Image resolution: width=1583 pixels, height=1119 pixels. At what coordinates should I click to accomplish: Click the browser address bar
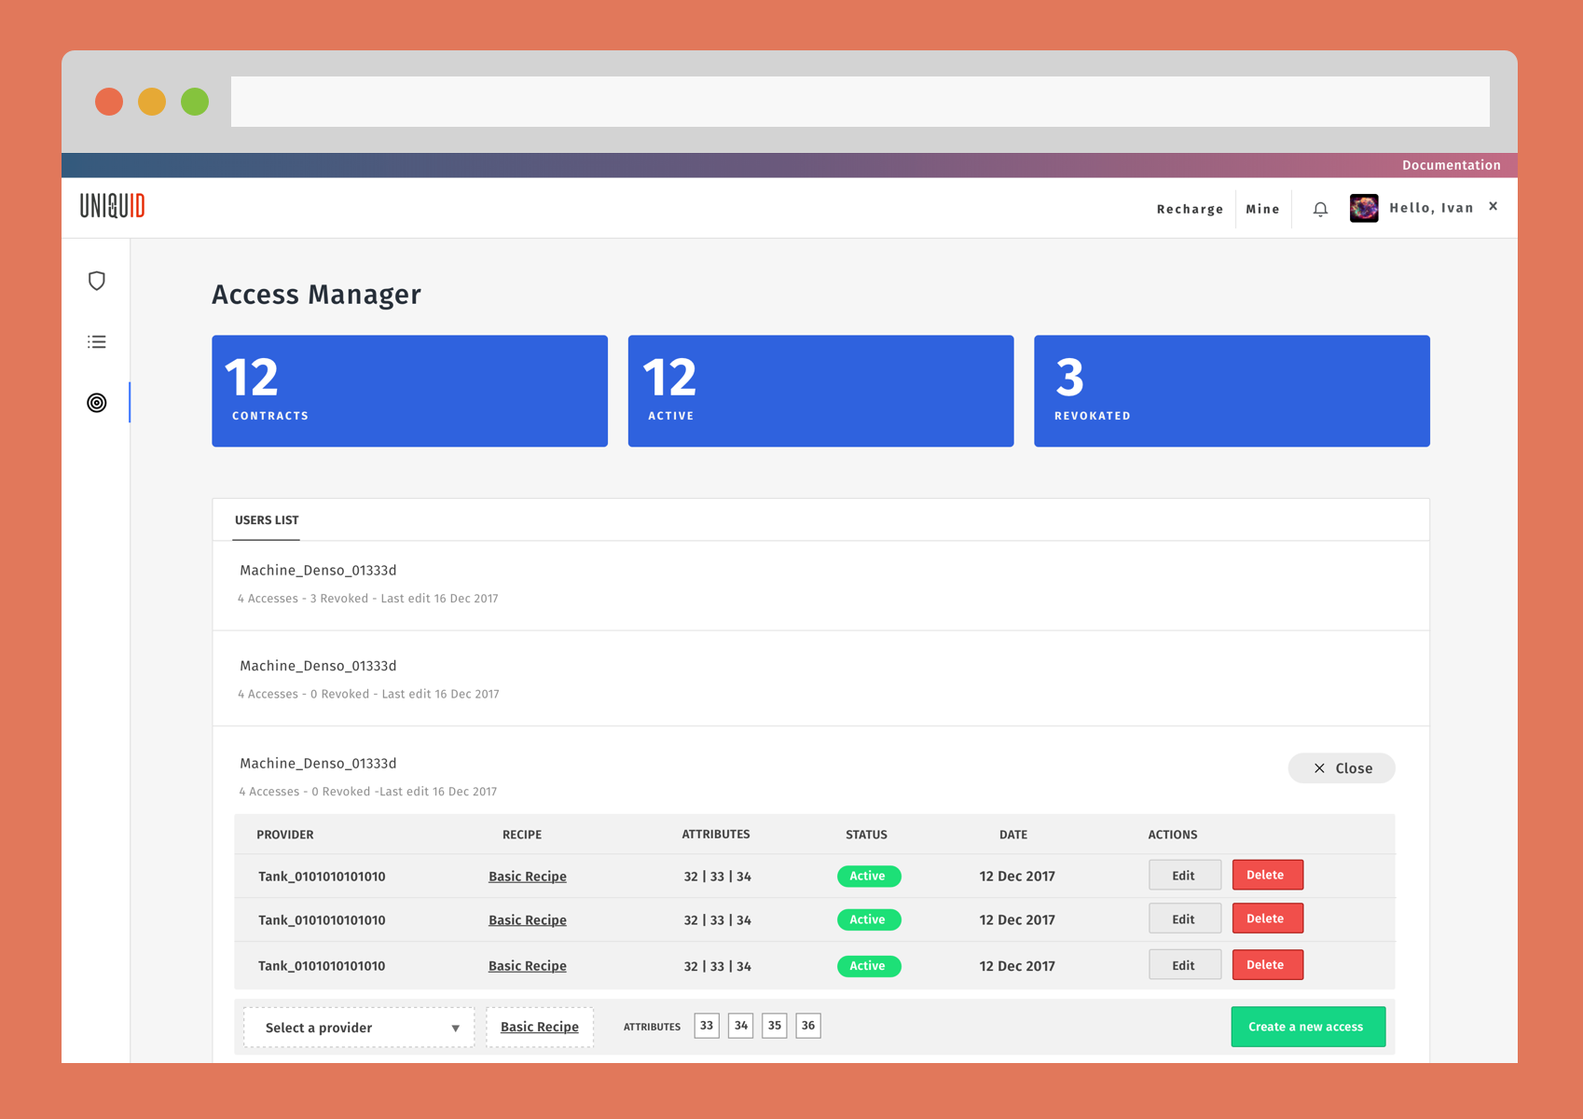(860, 102)
